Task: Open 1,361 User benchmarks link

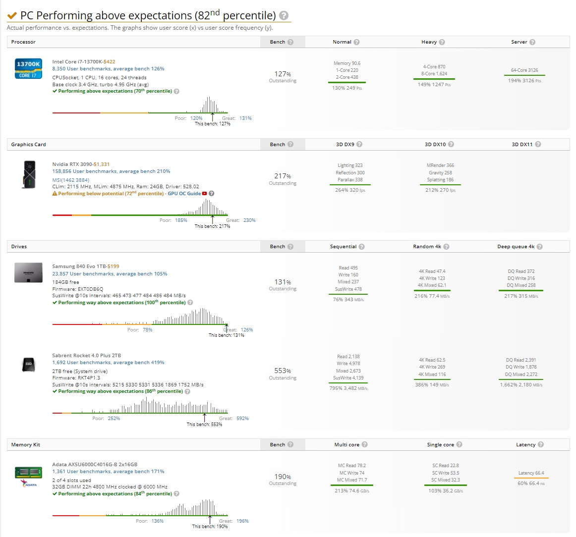Action: (109, 471)
